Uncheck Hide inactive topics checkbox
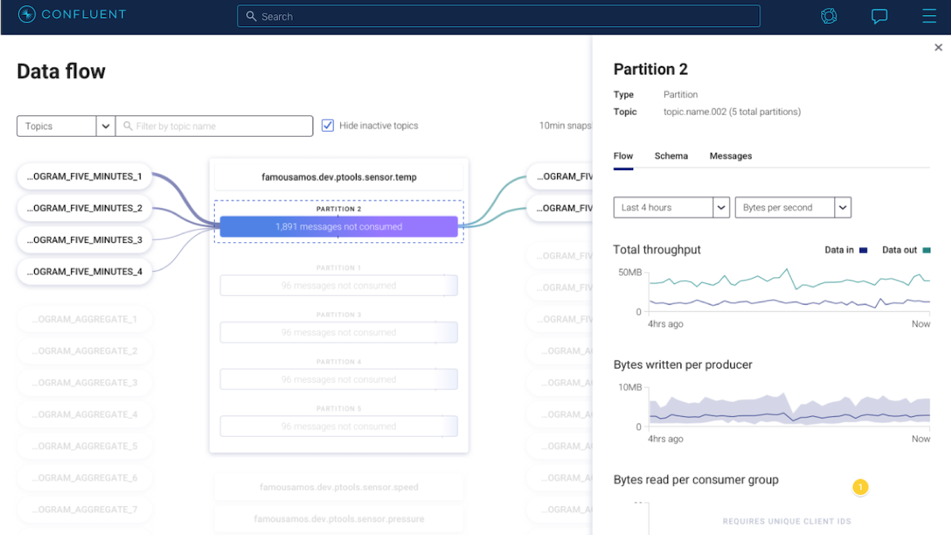Image resolution: width=951 pixels, height=535 pixels. [328, 126]
